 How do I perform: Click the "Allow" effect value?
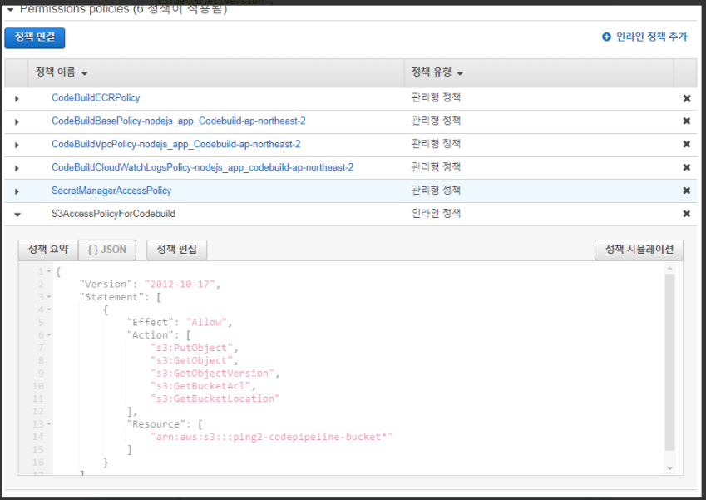tap(206, 323)
